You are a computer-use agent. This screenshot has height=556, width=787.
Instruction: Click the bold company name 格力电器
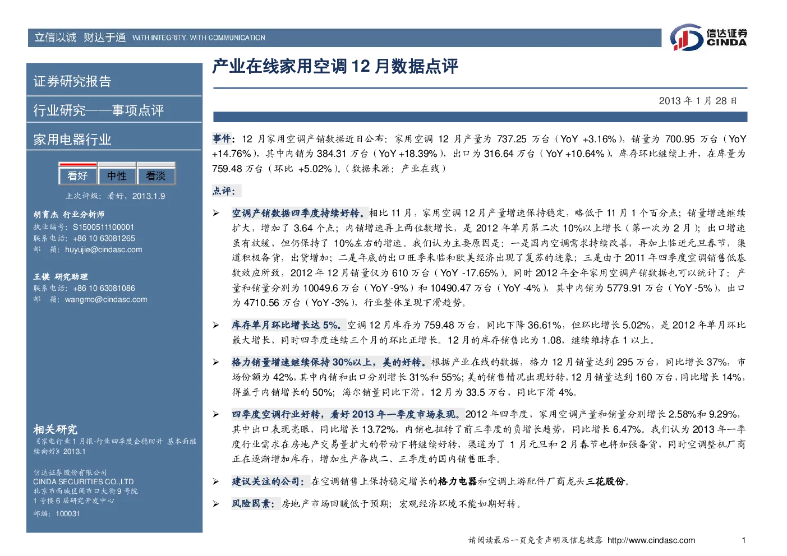[457, 481]
